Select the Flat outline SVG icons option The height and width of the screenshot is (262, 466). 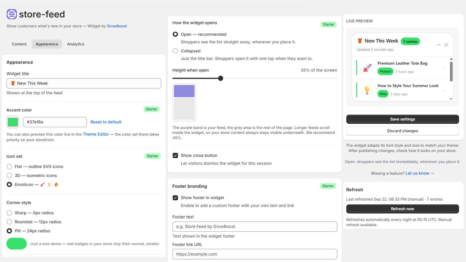tap(9, 167)
